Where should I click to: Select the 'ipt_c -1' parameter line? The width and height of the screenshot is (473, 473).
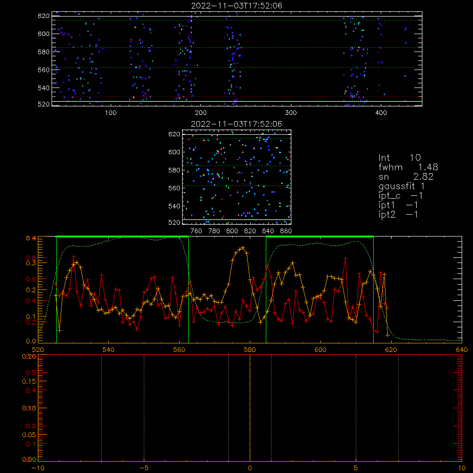pyautogui.click(x=401, y=196)
